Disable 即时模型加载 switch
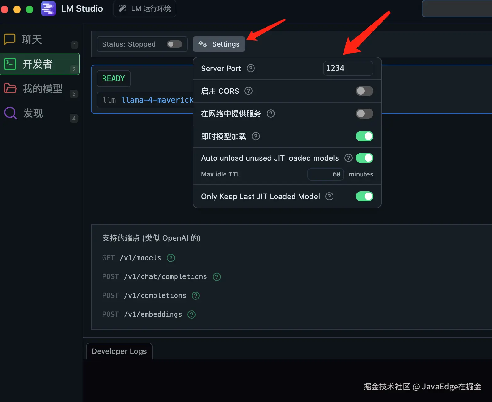492x402 pixels. [x=364, y=136]
